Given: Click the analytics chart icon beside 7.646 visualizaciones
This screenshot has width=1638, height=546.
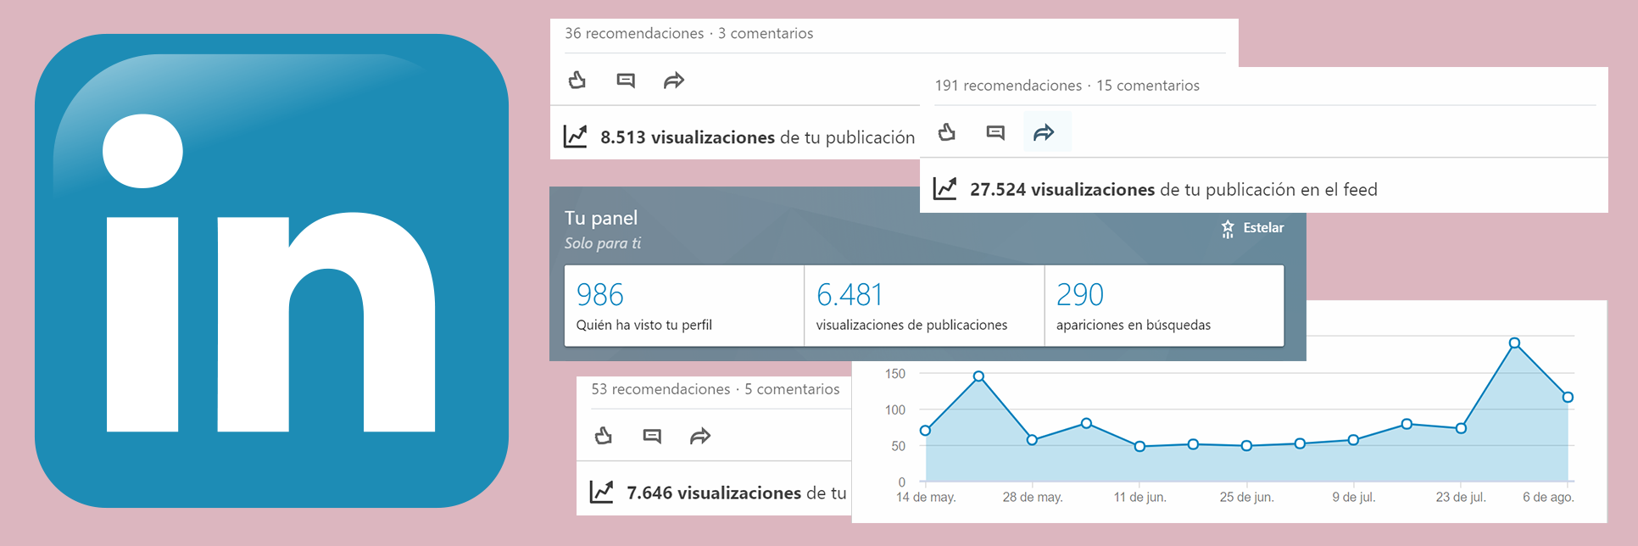Looking at the screenshot, I should click(x=602, y=492).
